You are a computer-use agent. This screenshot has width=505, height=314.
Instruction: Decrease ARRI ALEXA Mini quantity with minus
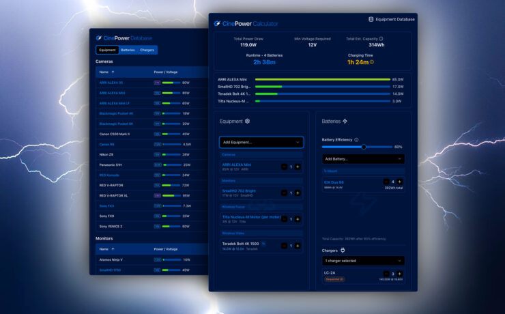(x=284, y=167)
